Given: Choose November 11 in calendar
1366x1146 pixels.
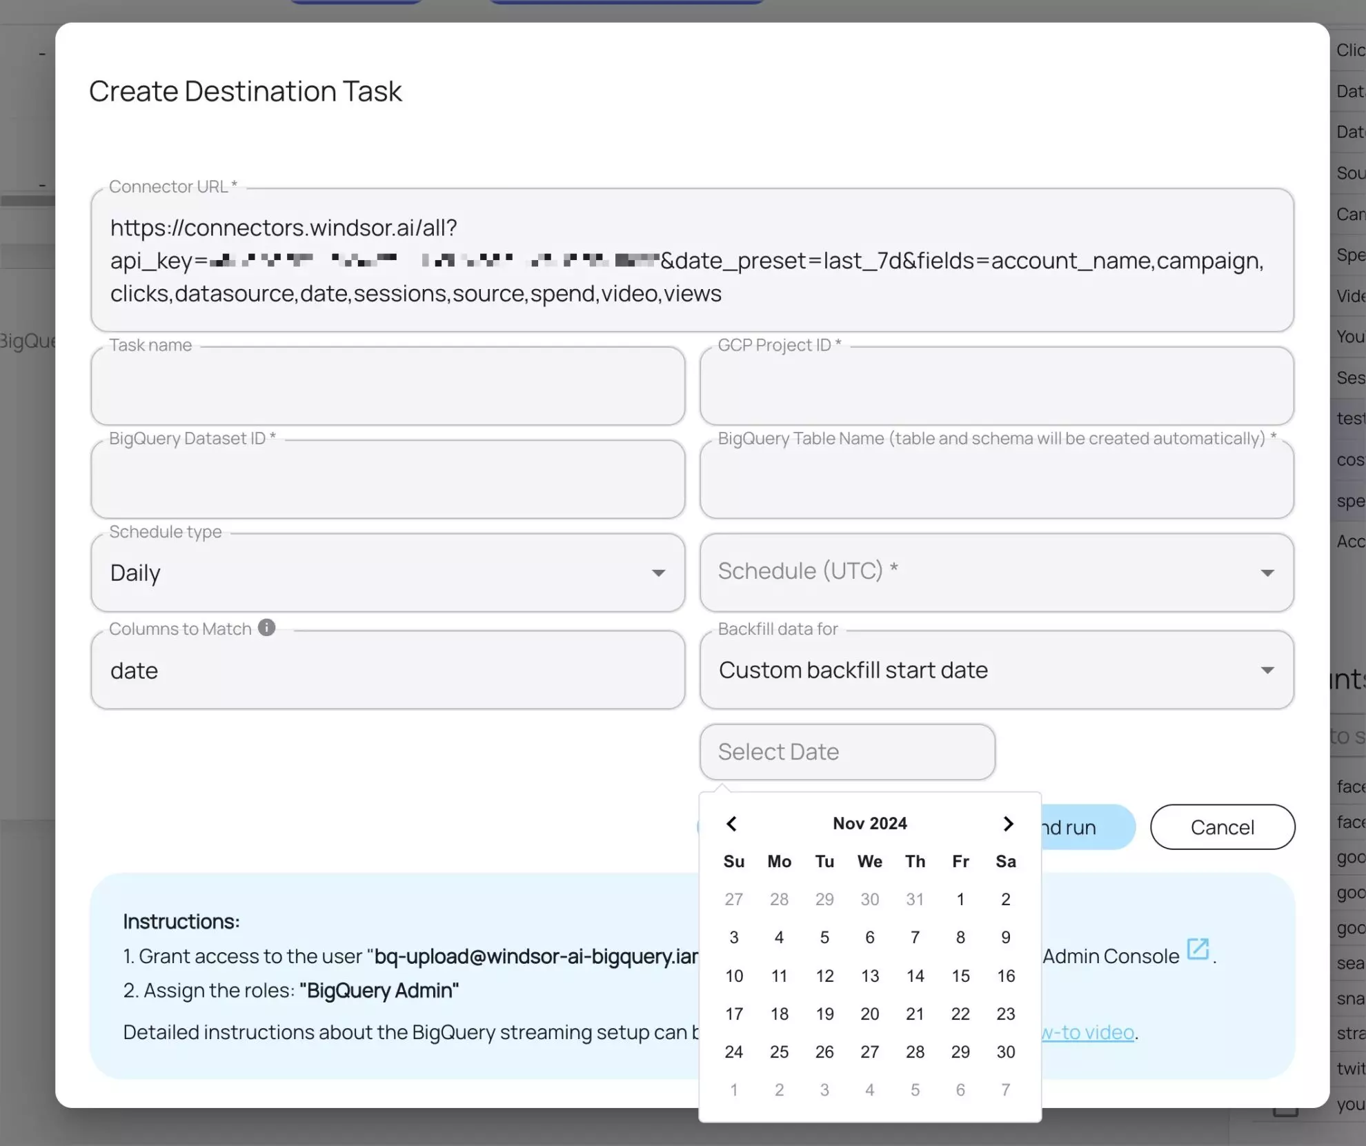Looking at the screenshot, I should [780, 976].
